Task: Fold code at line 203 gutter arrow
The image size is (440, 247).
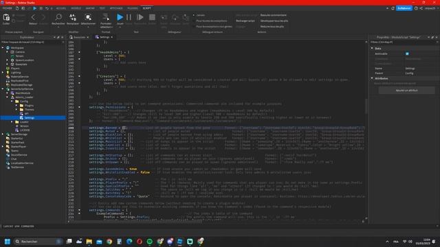Action: point(79,107)
